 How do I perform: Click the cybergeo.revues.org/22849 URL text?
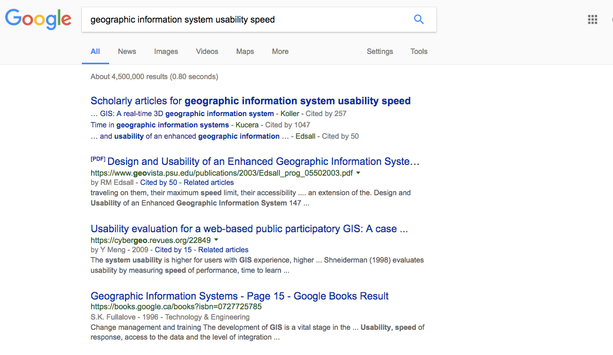point(150,240)
